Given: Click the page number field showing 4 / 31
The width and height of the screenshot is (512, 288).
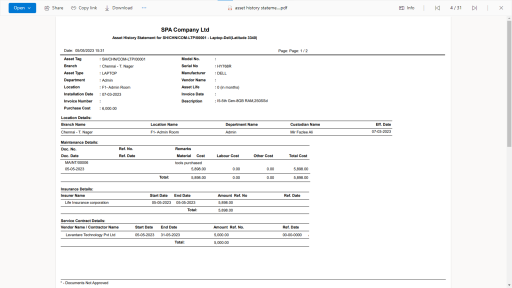Looking at the screenshot, I should pyautogui.click(x=455, y=7).
